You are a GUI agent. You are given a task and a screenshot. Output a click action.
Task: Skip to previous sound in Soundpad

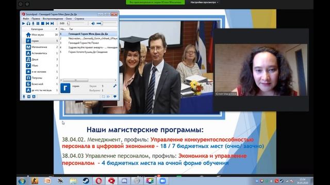tap(47, 24)
